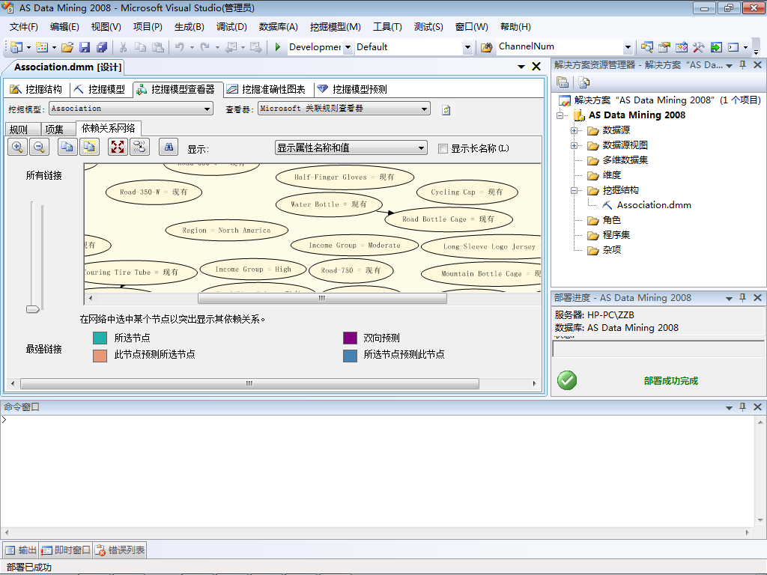Image resolution: width=767 pixels, height=575 pixels.
Task: Click the New Project toolbar icon
Action: coord(16,47)
